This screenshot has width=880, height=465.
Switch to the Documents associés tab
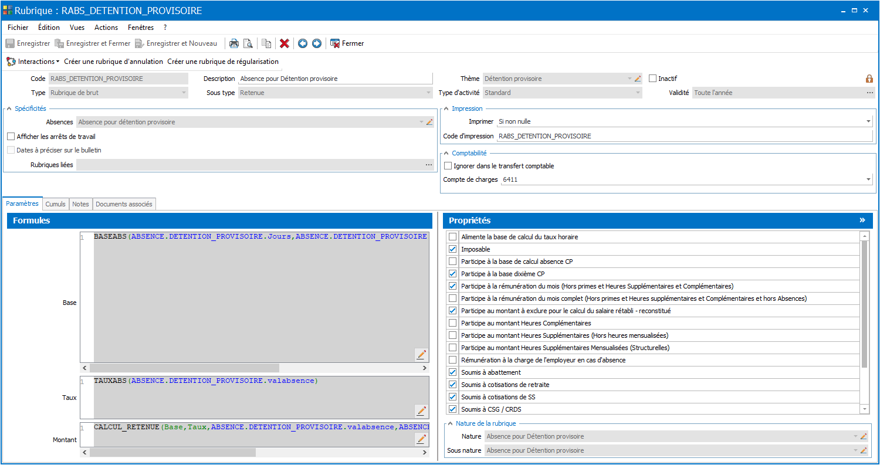(x=124, y=204)
